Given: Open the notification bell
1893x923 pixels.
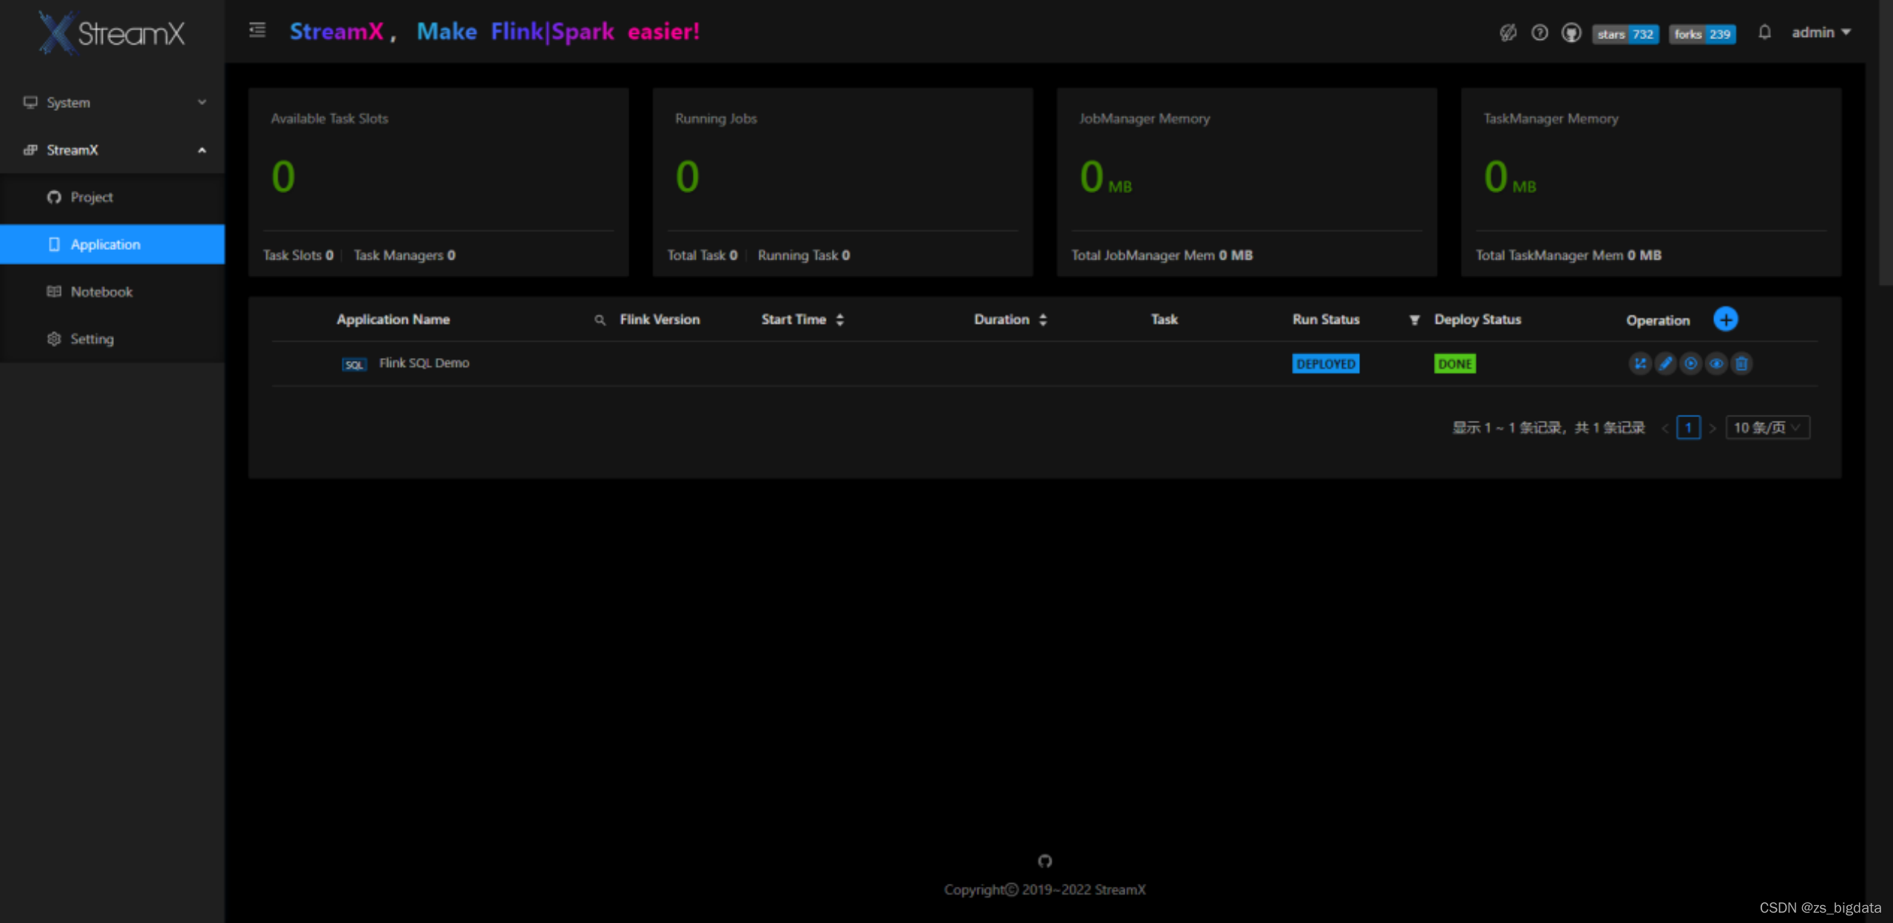Looking at the screenshot, I should (1764, 33).
